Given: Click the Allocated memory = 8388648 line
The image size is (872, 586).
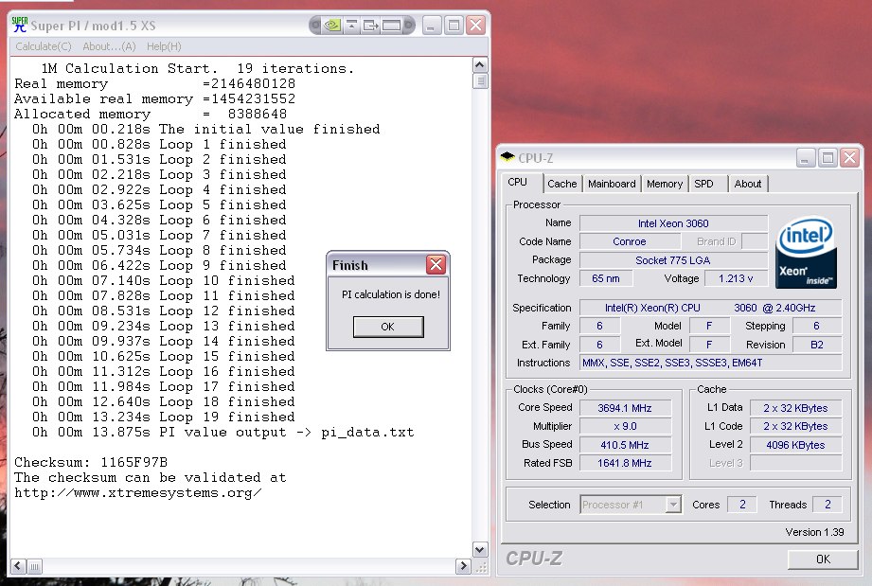Looking at the screenshot, I should 151,114.
